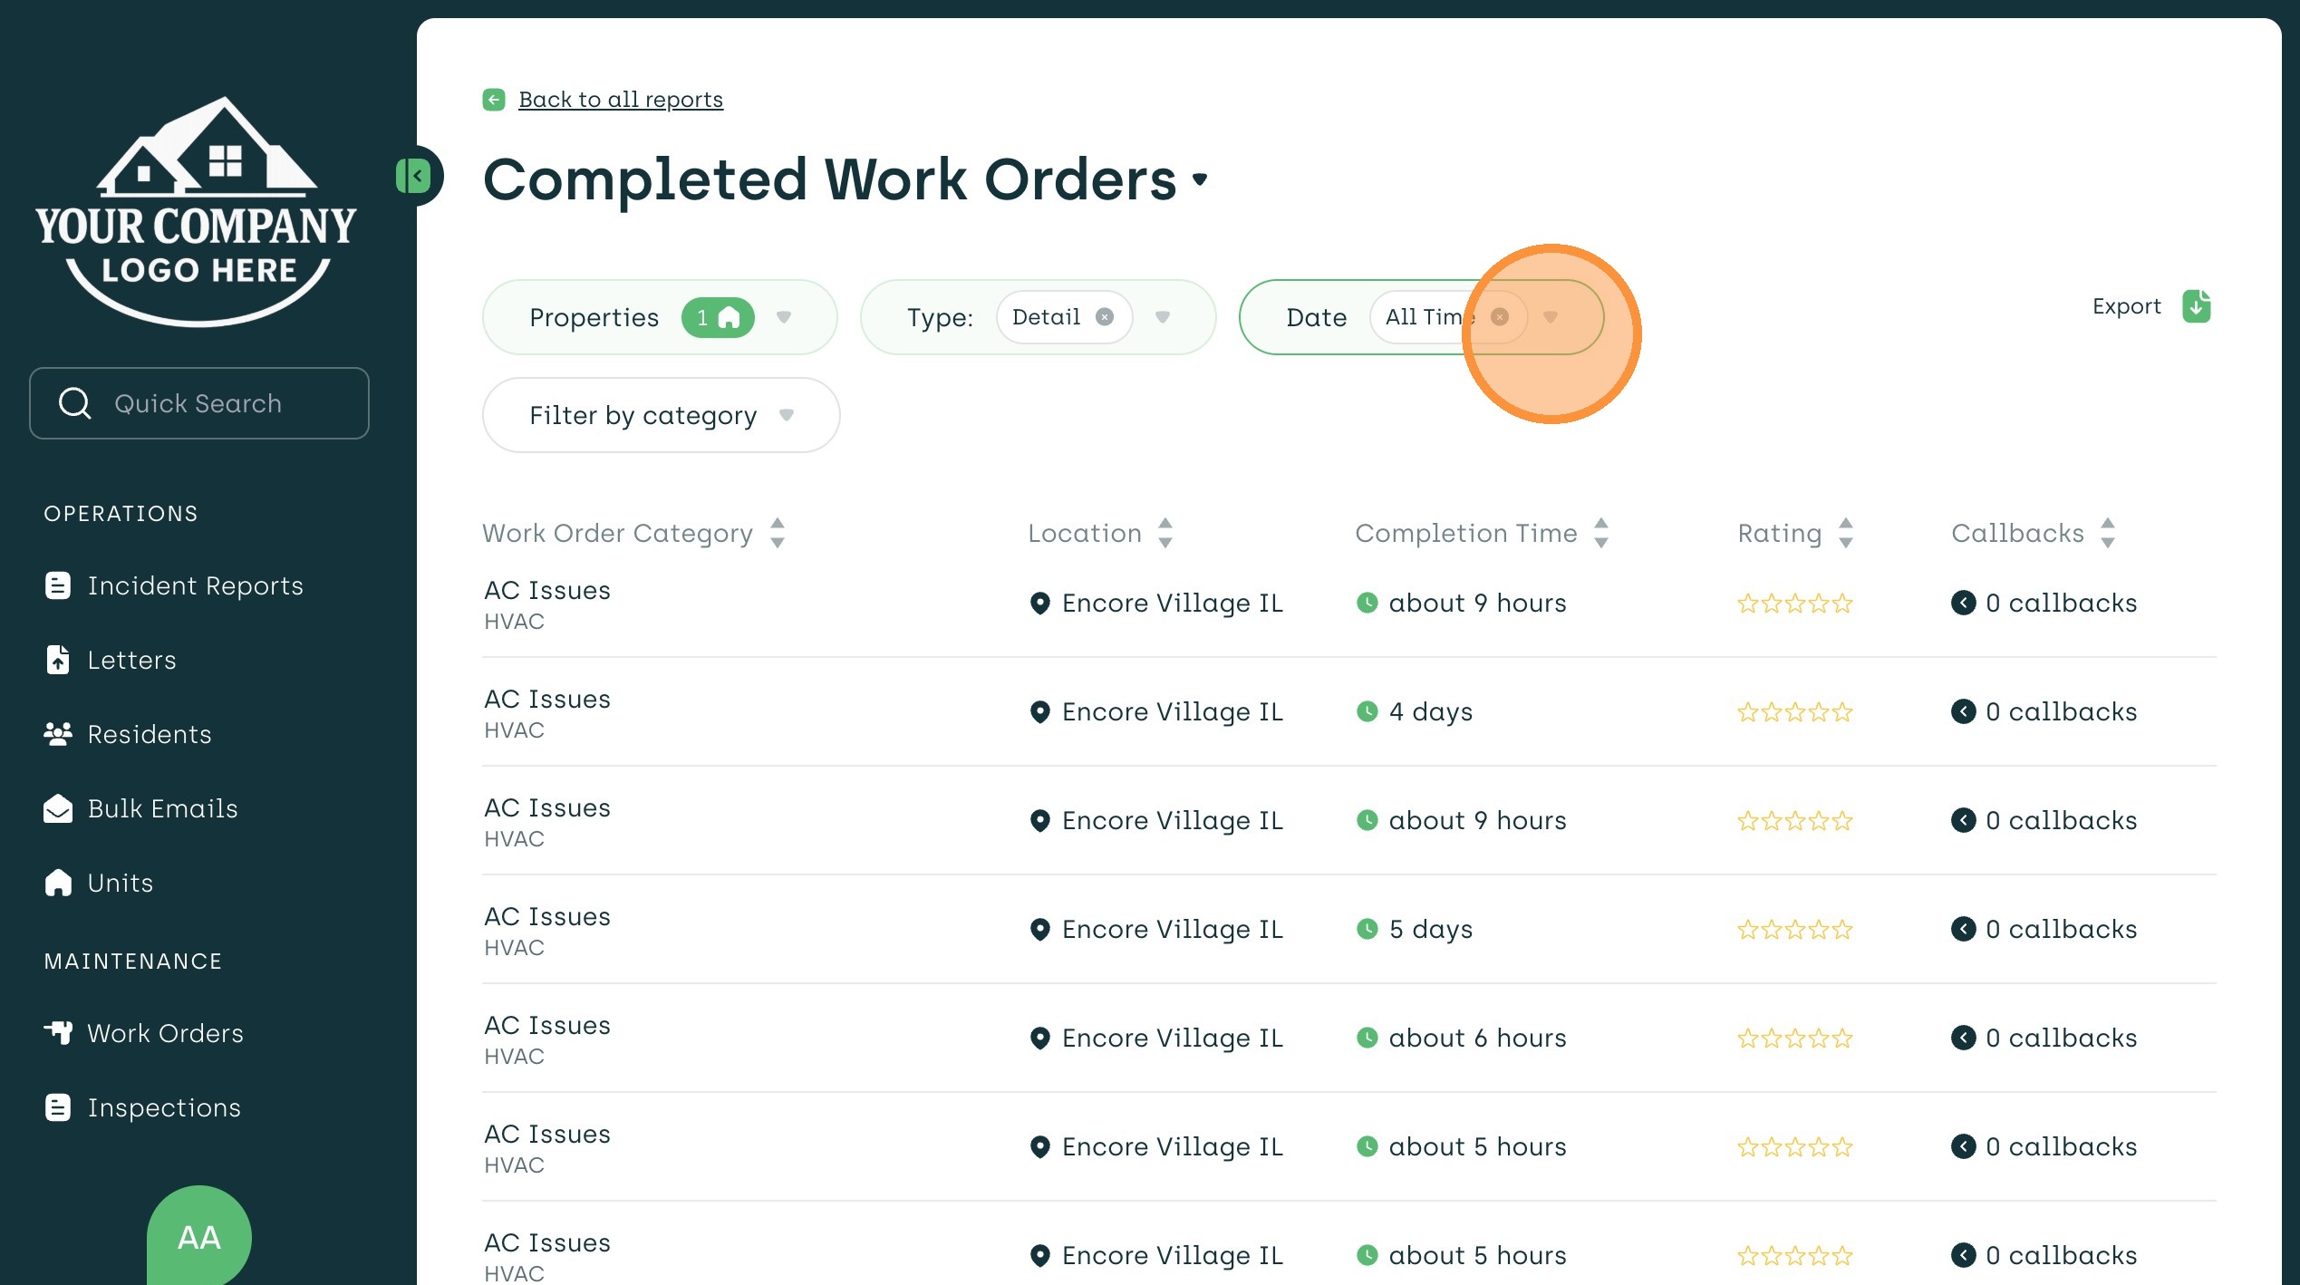Open the Properties filter dropdown
Viewport: 2300px width, 1285px height.
pos(784,317)
